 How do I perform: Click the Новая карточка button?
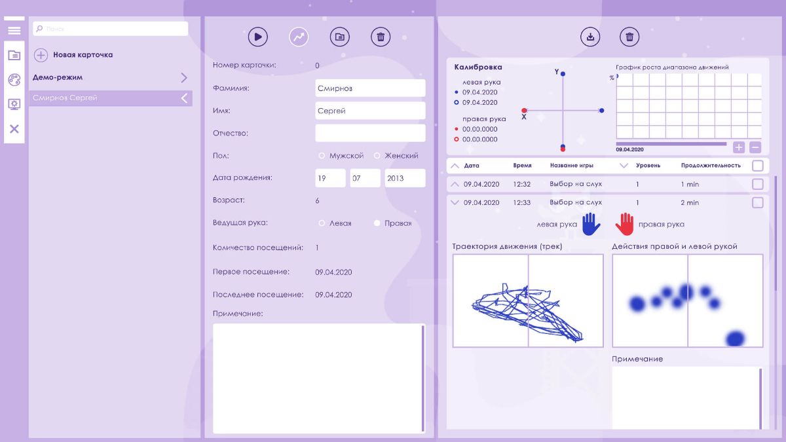(83, 55)
